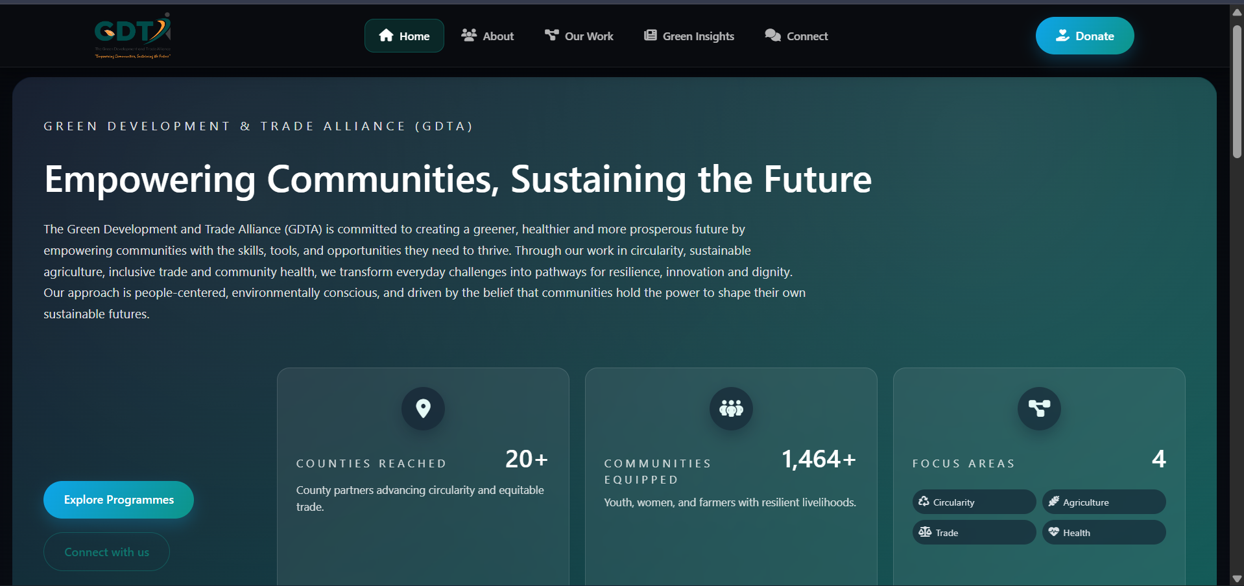Select the Trade focus area pill
Viewport: 1244px width, 586px height.
[974, 532]
